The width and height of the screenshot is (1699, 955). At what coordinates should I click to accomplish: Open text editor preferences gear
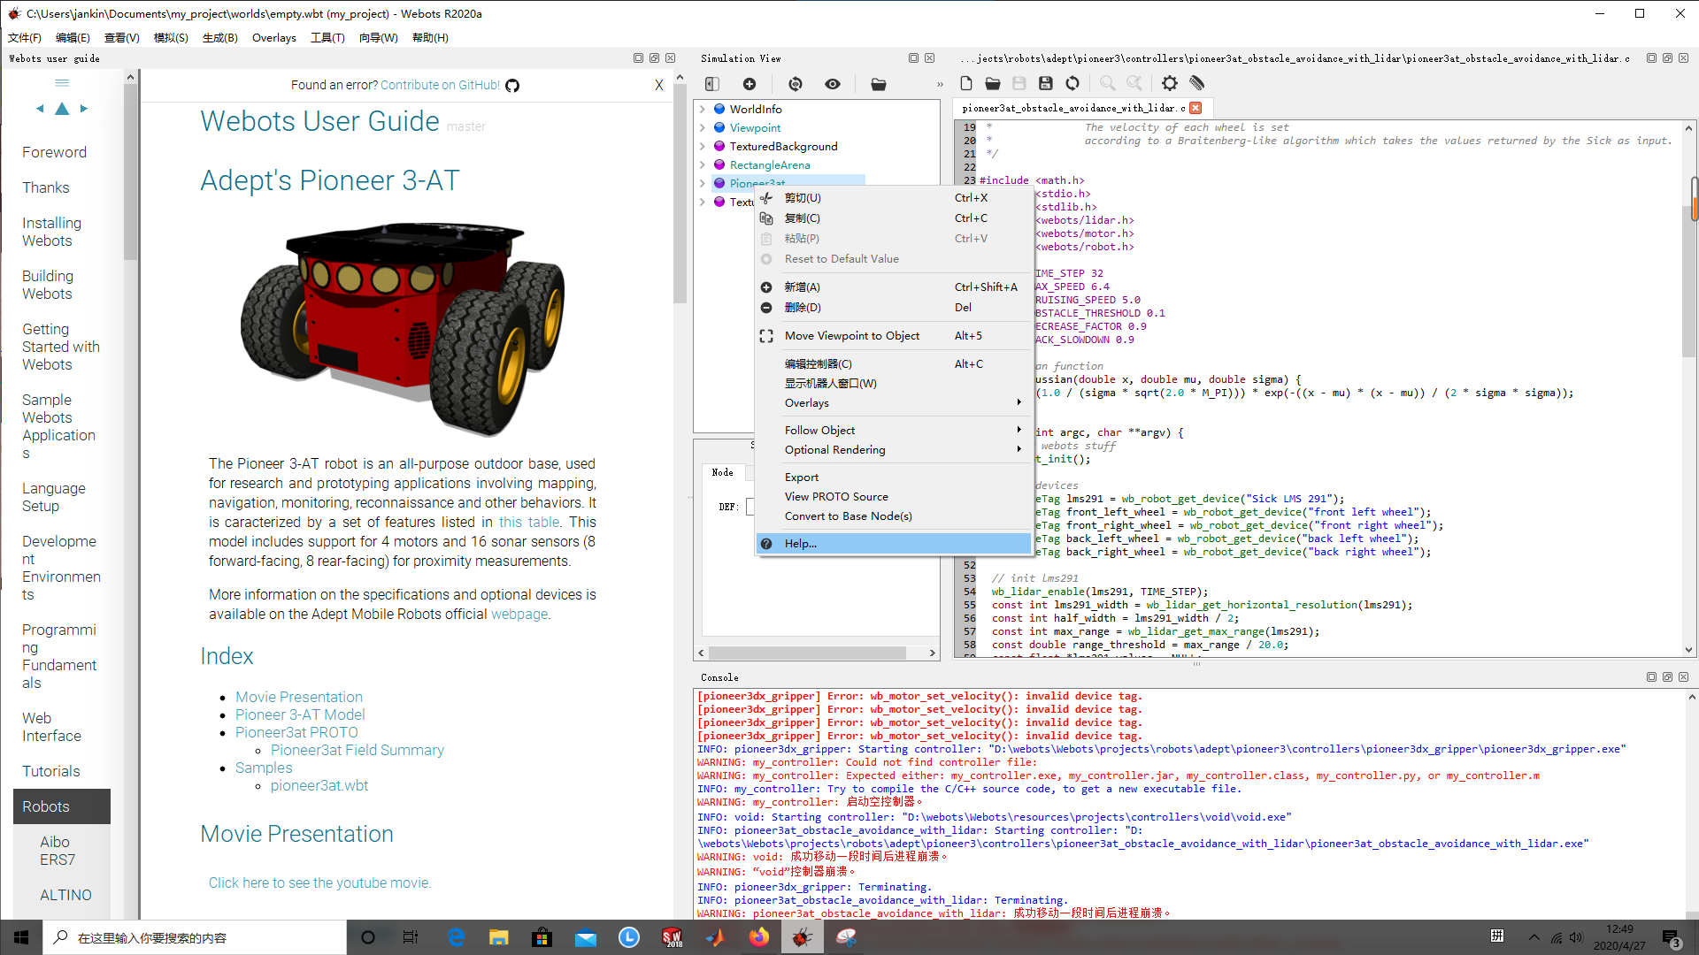click(x=1169, y=83)
